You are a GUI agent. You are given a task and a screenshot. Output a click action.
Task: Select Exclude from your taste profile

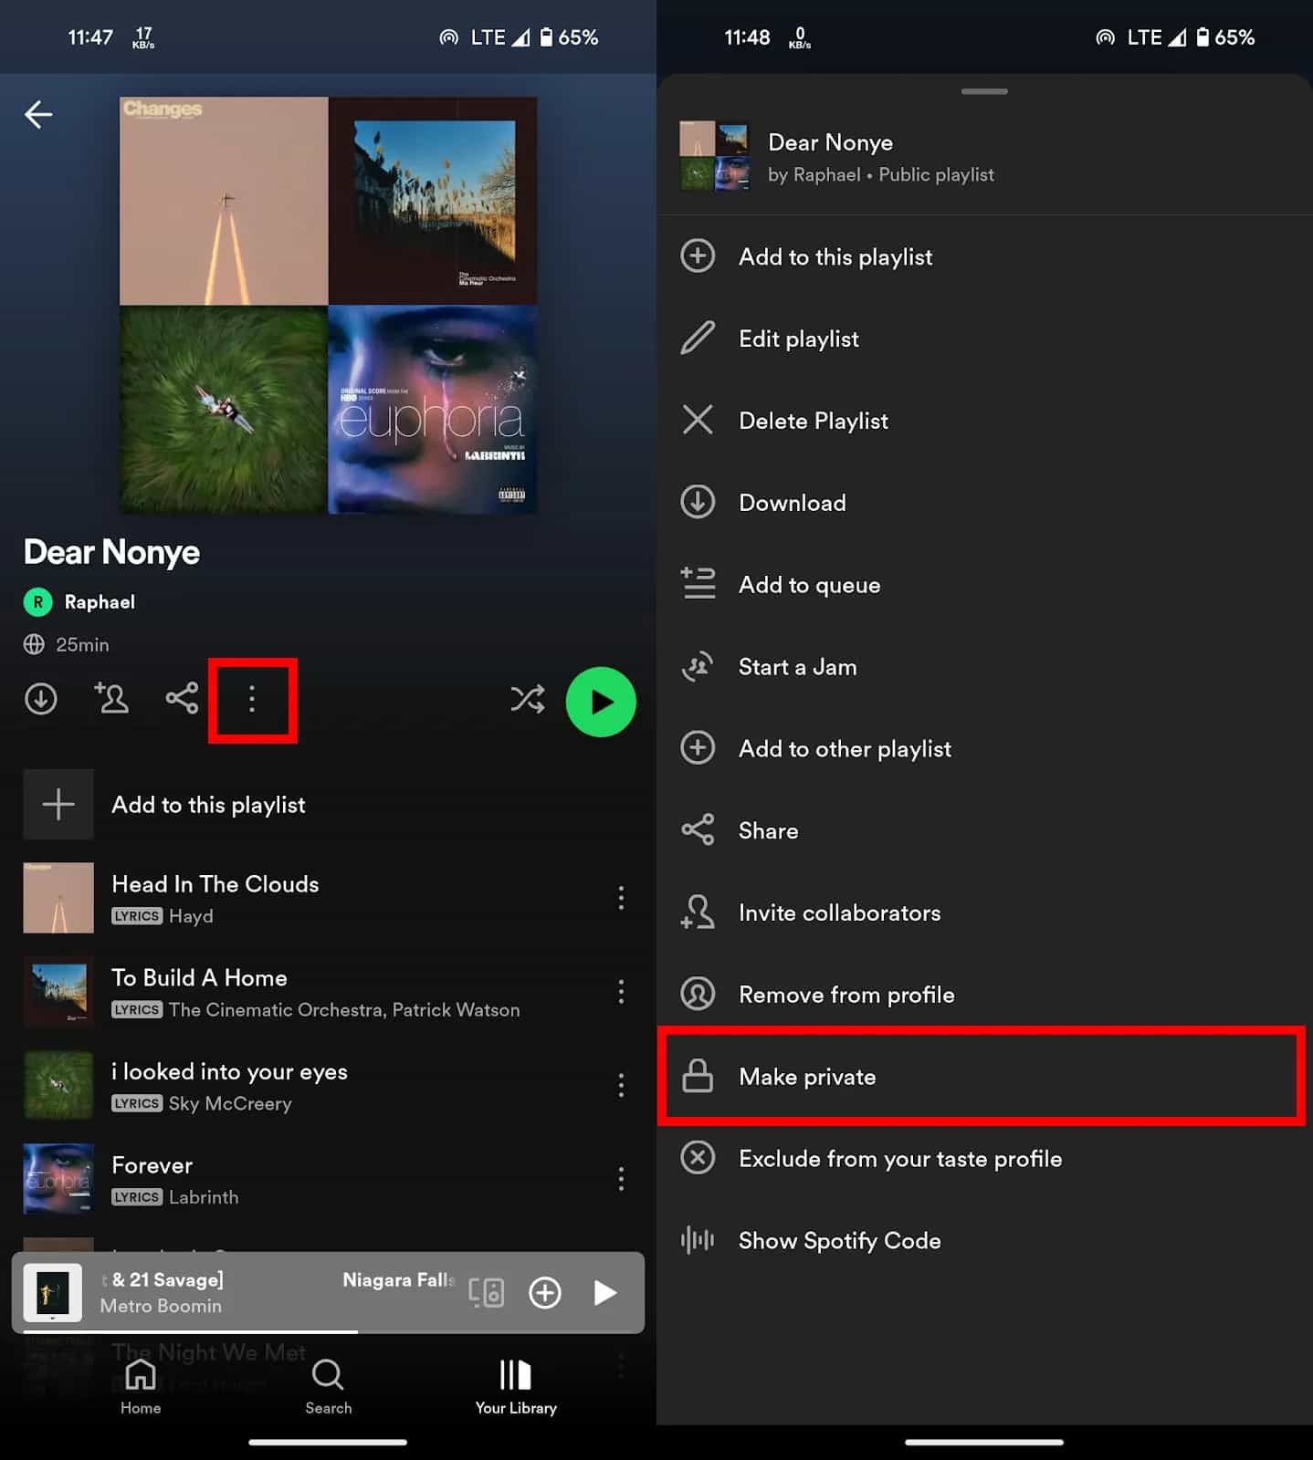click(984, 1159)
